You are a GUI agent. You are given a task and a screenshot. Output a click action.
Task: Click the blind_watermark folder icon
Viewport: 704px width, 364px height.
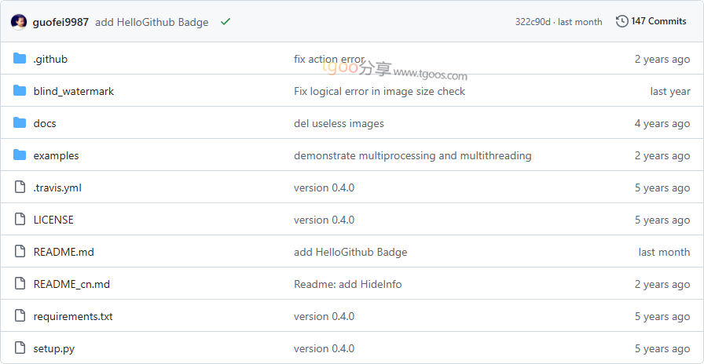click(20, 91)
